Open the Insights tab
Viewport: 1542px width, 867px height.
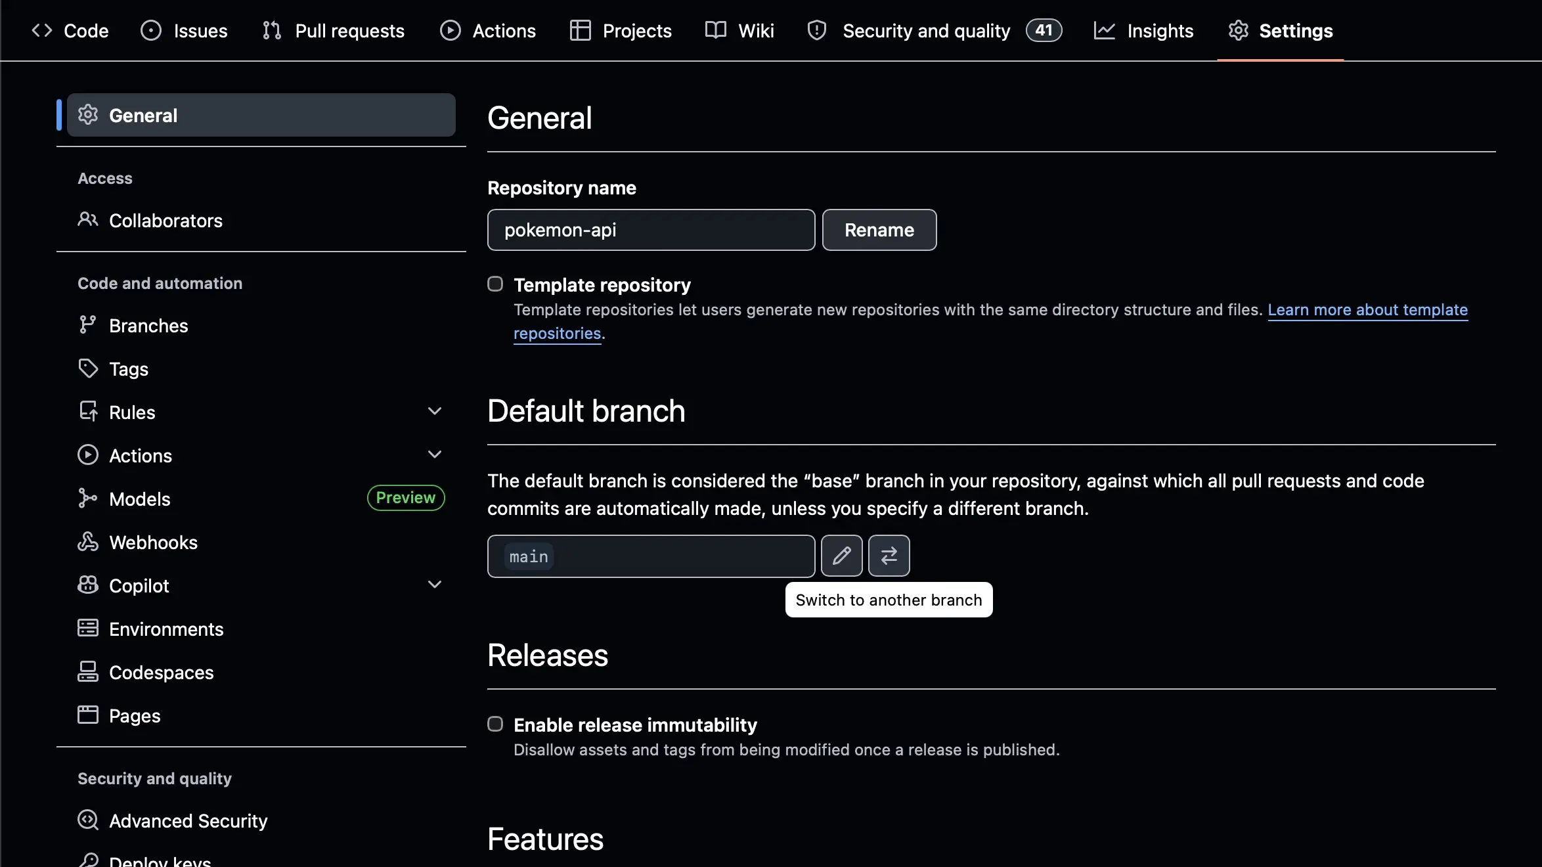click(x=1143, y=30)
